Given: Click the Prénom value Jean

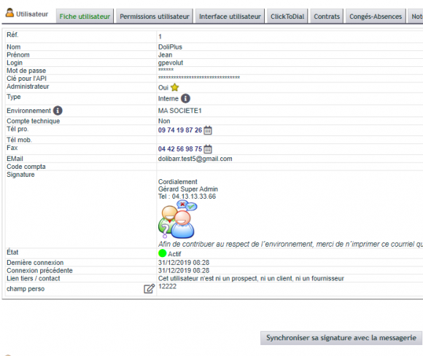Looking at the screenshot, I should tap(165, 55).
